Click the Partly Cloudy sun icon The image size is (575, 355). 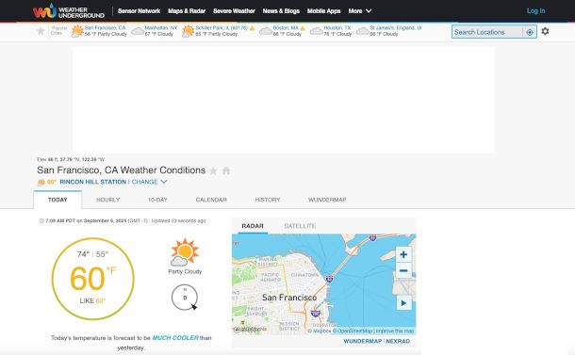click(185, 252)
